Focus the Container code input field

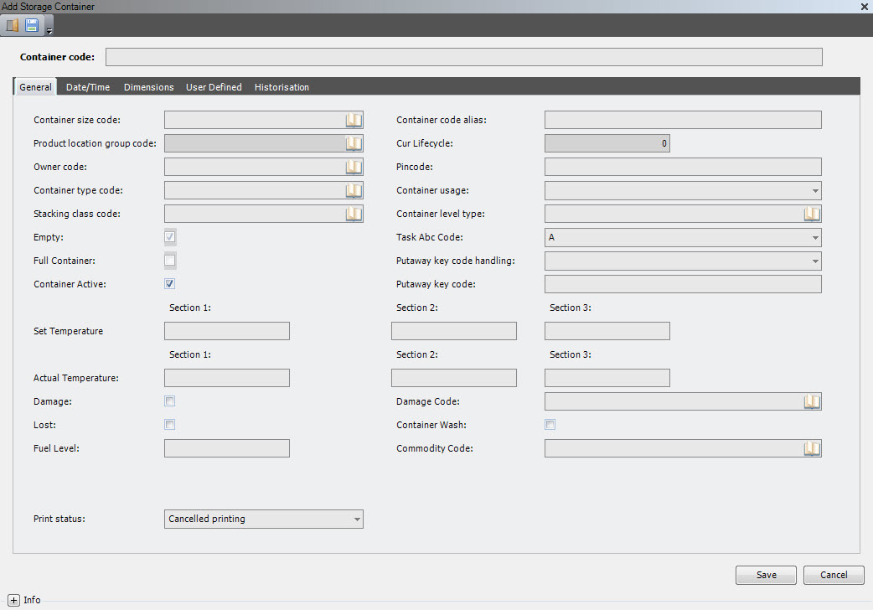coord(464,57)
